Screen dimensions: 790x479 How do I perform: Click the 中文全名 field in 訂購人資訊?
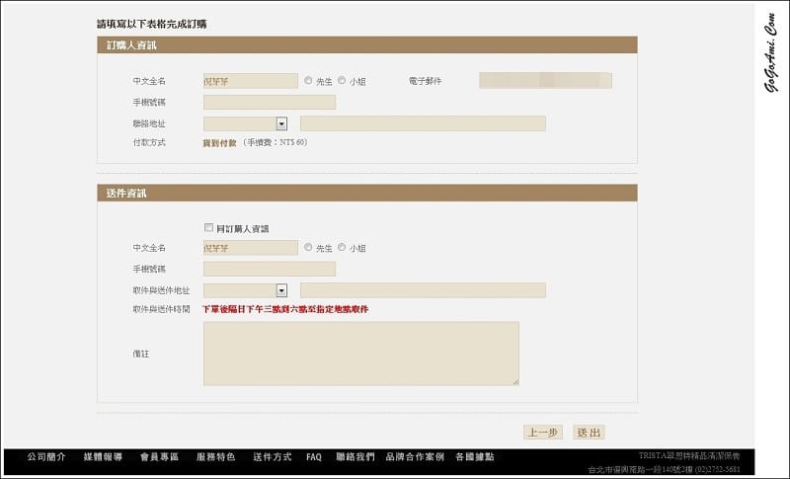pos(251,81)
